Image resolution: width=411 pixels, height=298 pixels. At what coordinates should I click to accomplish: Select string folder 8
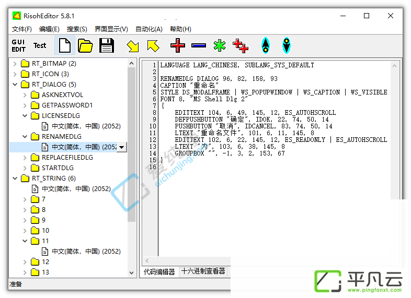[x=38, y=210]
